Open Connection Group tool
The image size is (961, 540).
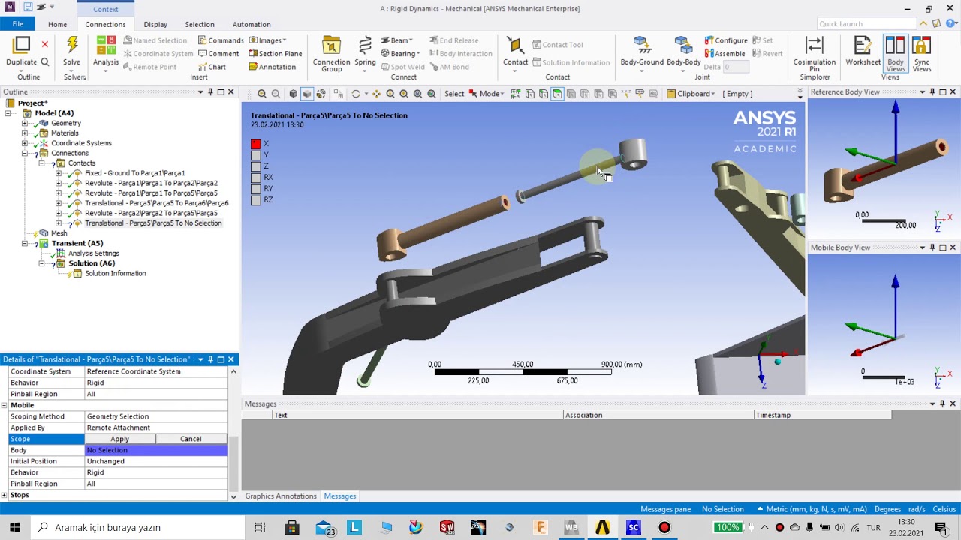click(331, 46)
